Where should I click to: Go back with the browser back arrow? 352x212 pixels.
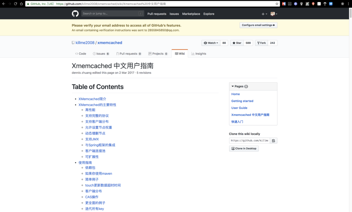coord(4,4)
